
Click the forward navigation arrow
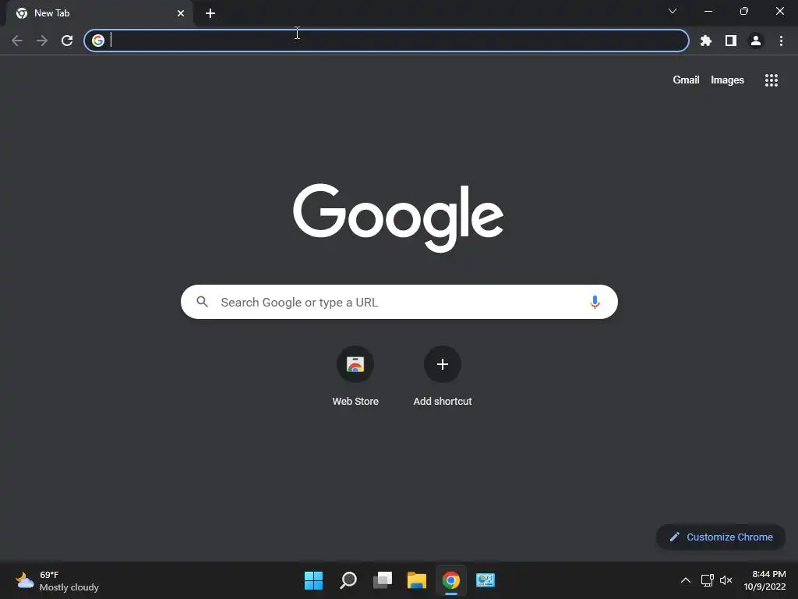coord(42,41)
